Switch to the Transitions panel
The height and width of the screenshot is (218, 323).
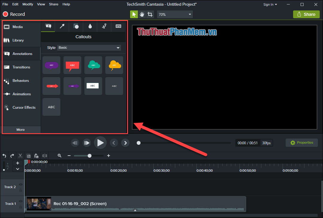(21, 67)
